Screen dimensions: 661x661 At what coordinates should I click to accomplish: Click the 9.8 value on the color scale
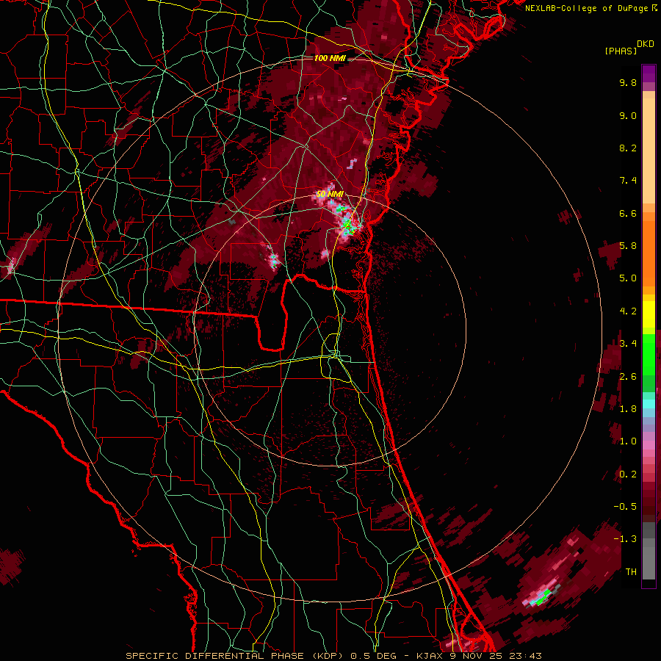(628, 82)
